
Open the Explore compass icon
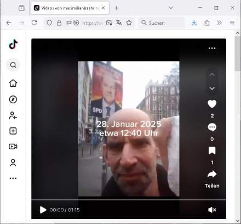[13, 99]
